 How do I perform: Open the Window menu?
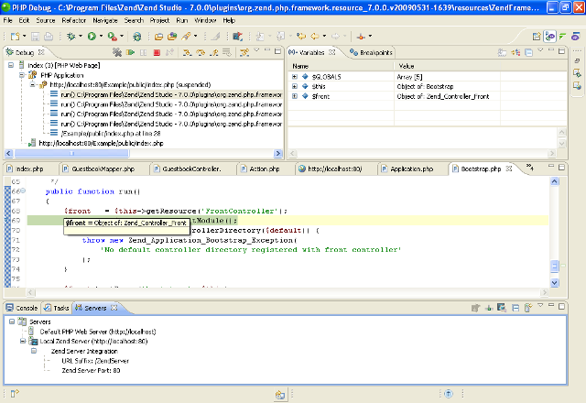tap(205, 20)
